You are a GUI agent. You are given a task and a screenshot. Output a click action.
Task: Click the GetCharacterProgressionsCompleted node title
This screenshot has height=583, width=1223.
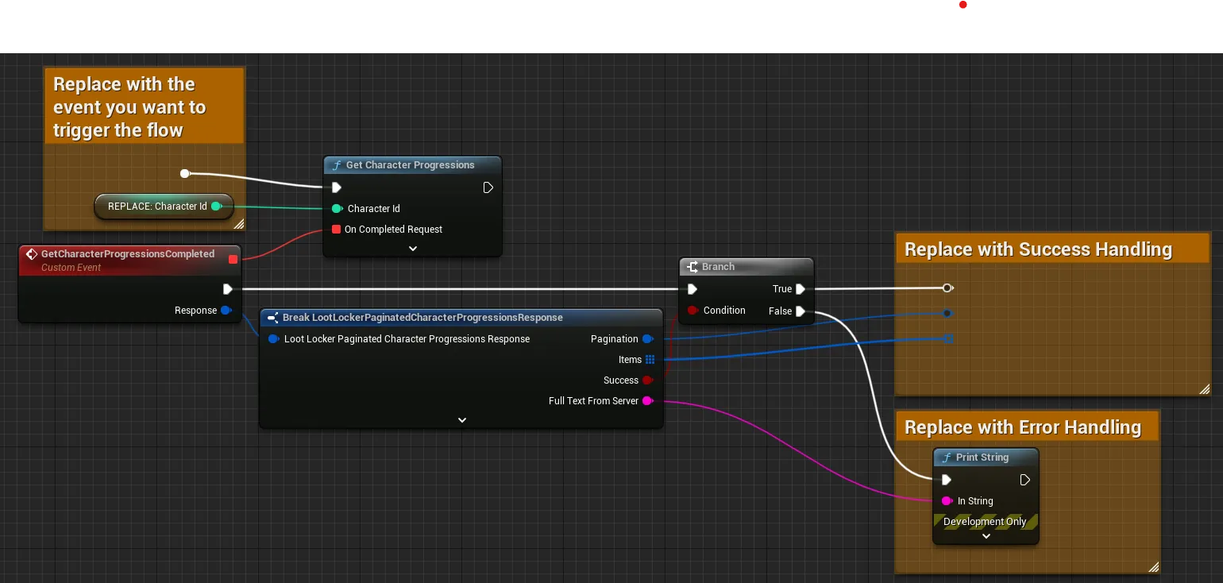(128, 254)
